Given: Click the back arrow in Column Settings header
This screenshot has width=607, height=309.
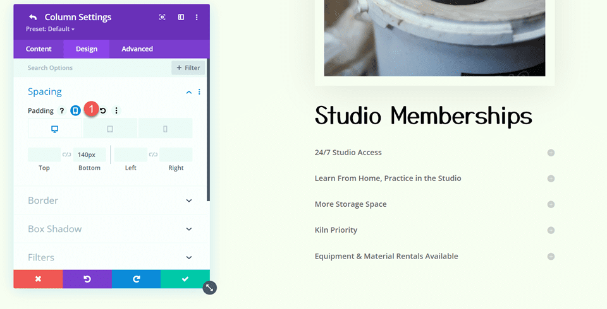Looking at the screenshot, I should 33,17.
